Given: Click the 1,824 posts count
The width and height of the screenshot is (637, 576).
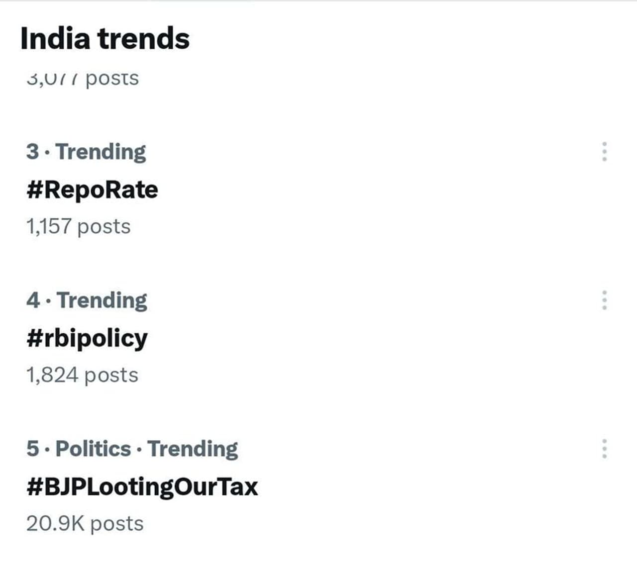Looking at the screenshot, I should (x=82, y=375).
